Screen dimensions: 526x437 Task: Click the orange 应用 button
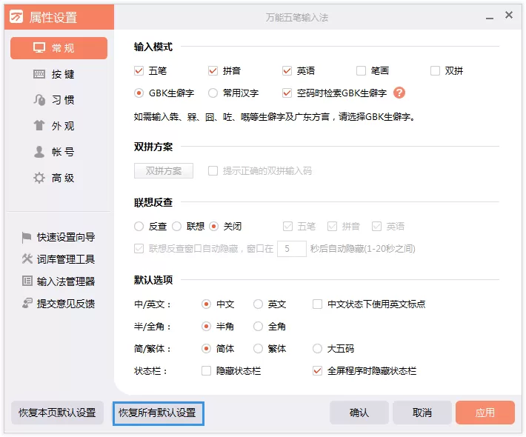click(x=485, y=413)
